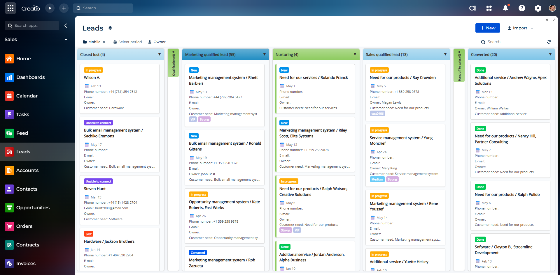
Task: Open Invoices section
Action: (x=38, y=264)
